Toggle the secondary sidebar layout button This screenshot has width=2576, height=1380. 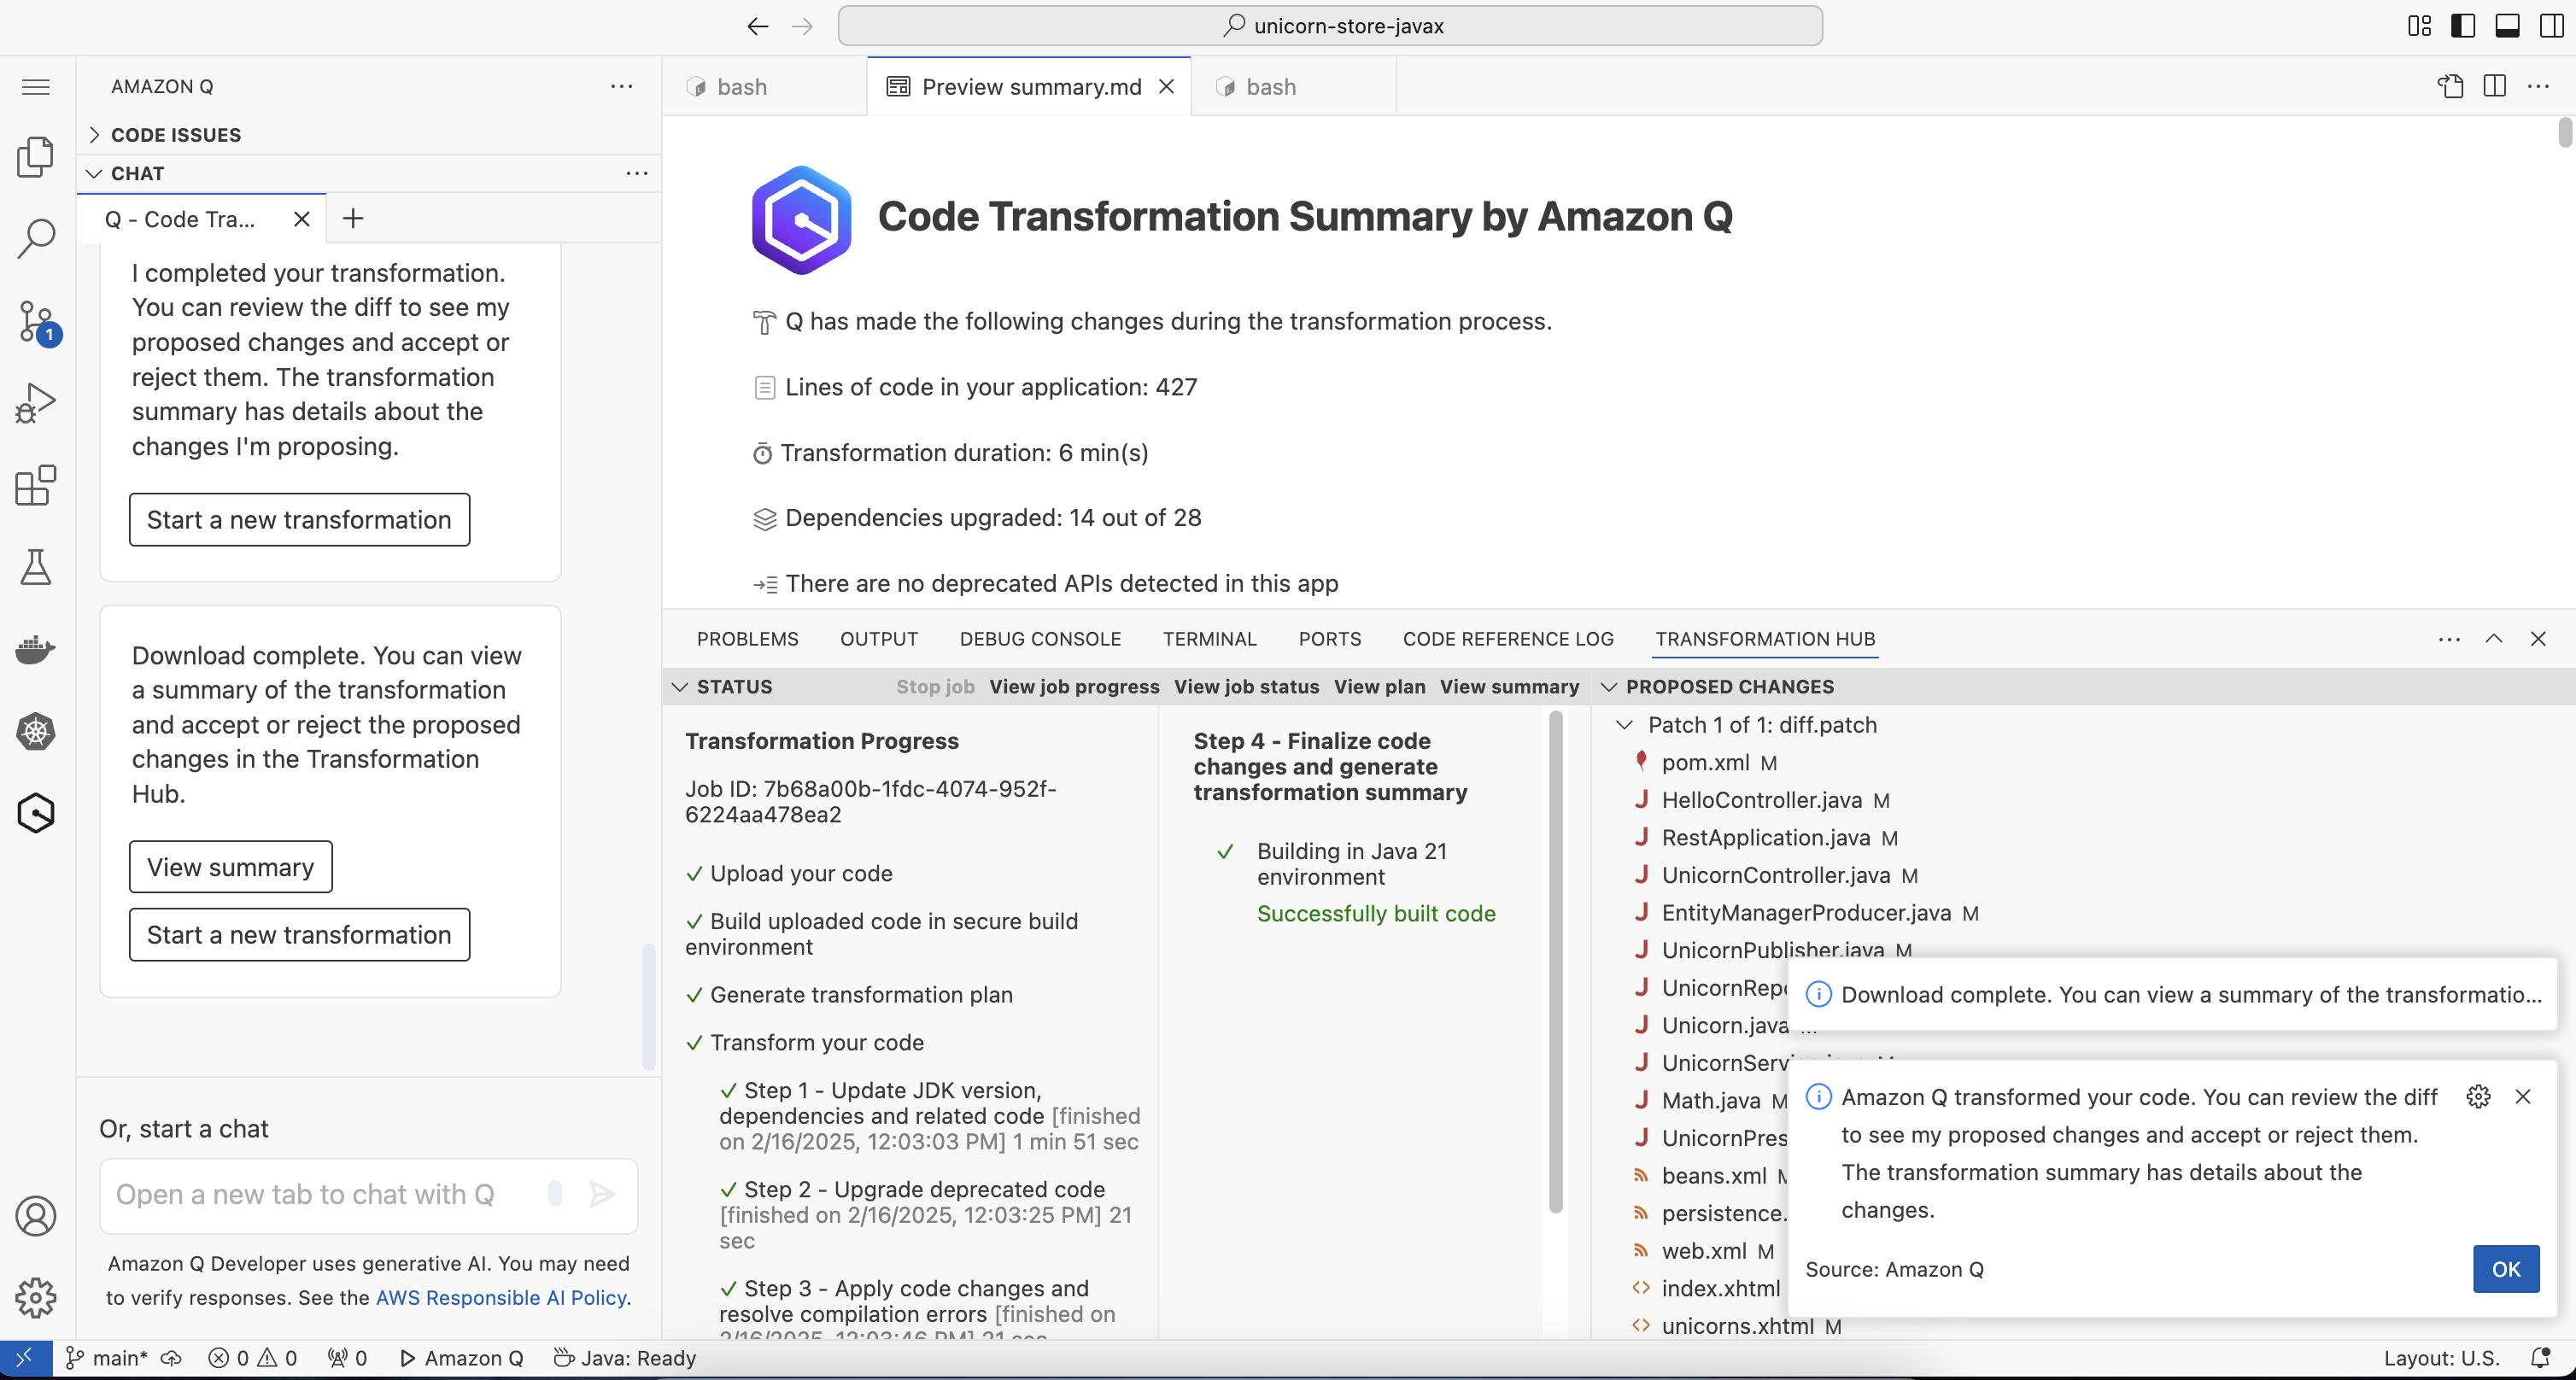2551,26
